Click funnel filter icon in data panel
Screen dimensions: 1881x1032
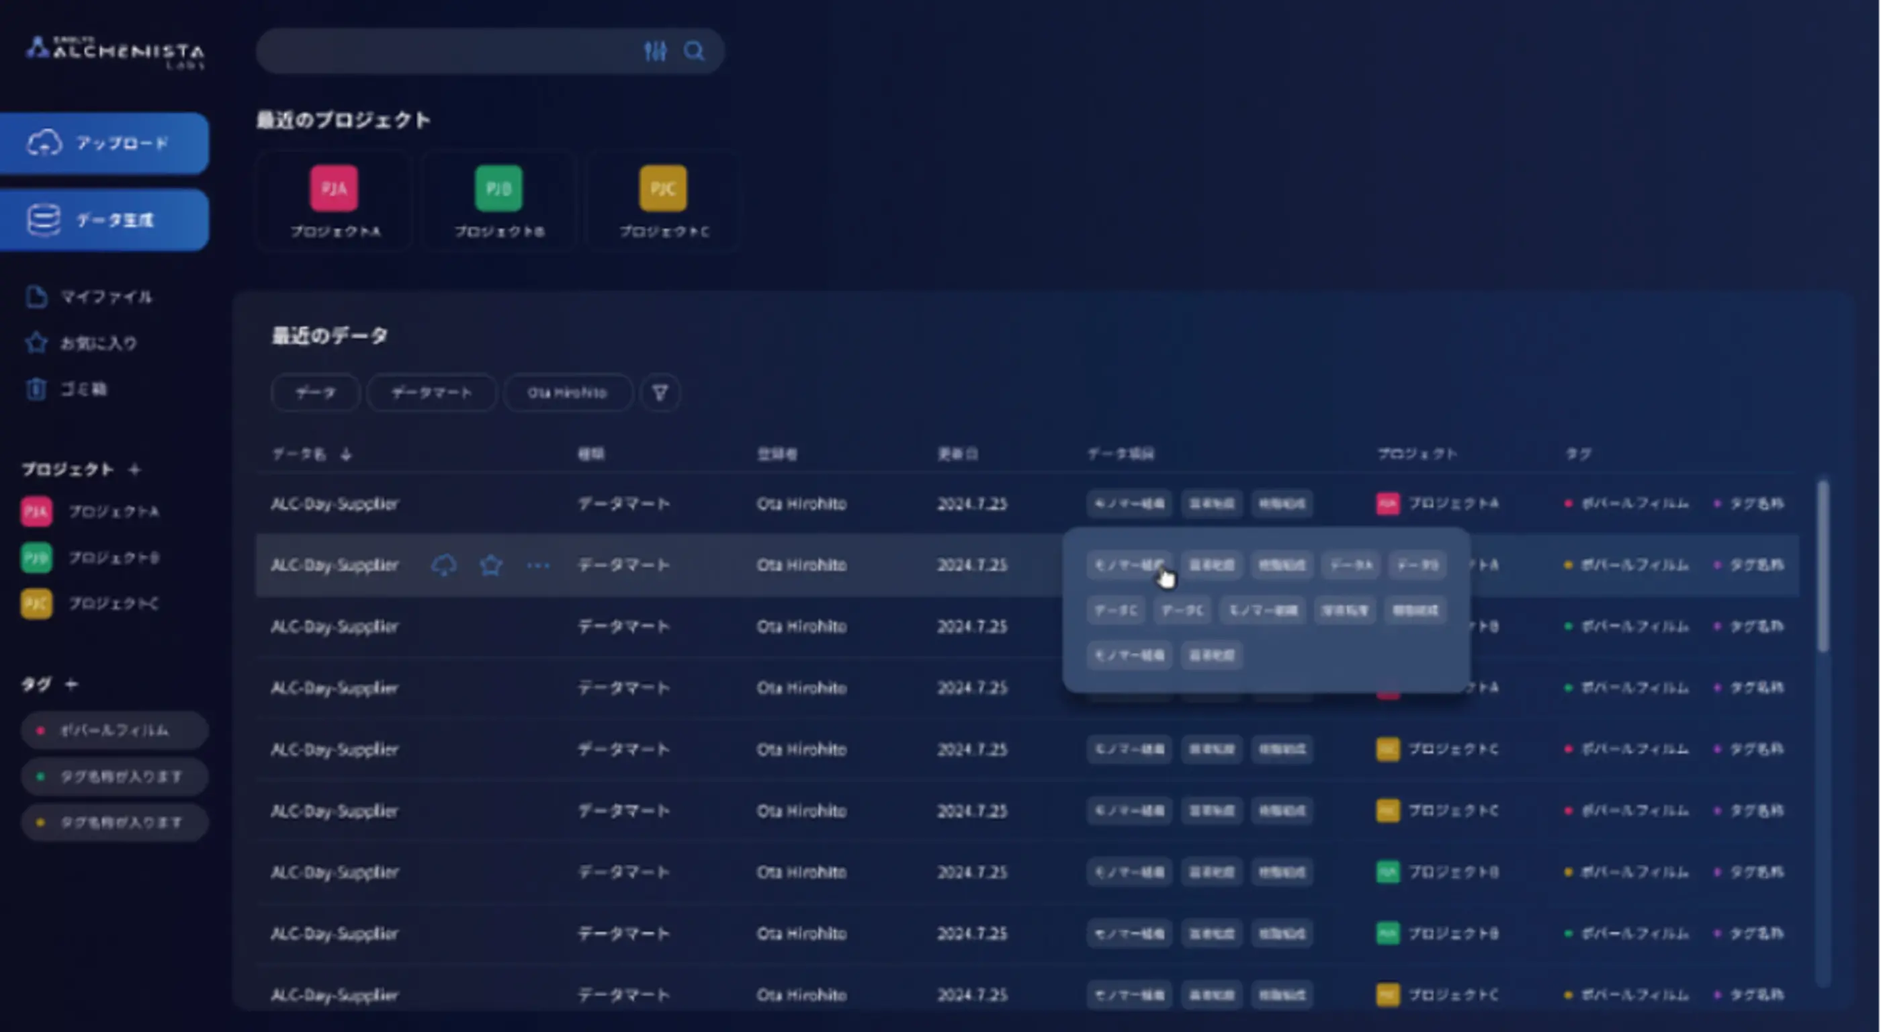(x=660, y=393)
